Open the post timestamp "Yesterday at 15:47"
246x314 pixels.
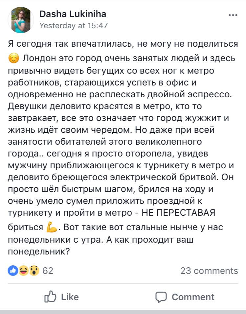(73, 26)
